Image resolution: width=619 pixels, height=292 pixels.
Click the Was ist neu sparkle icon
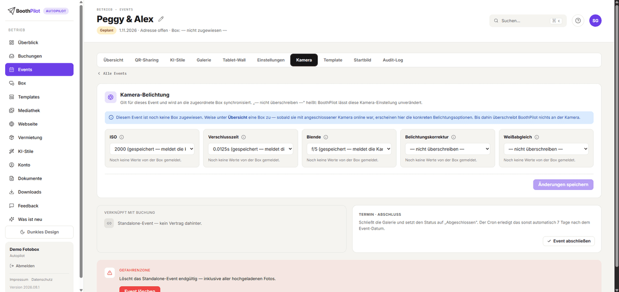12,219
